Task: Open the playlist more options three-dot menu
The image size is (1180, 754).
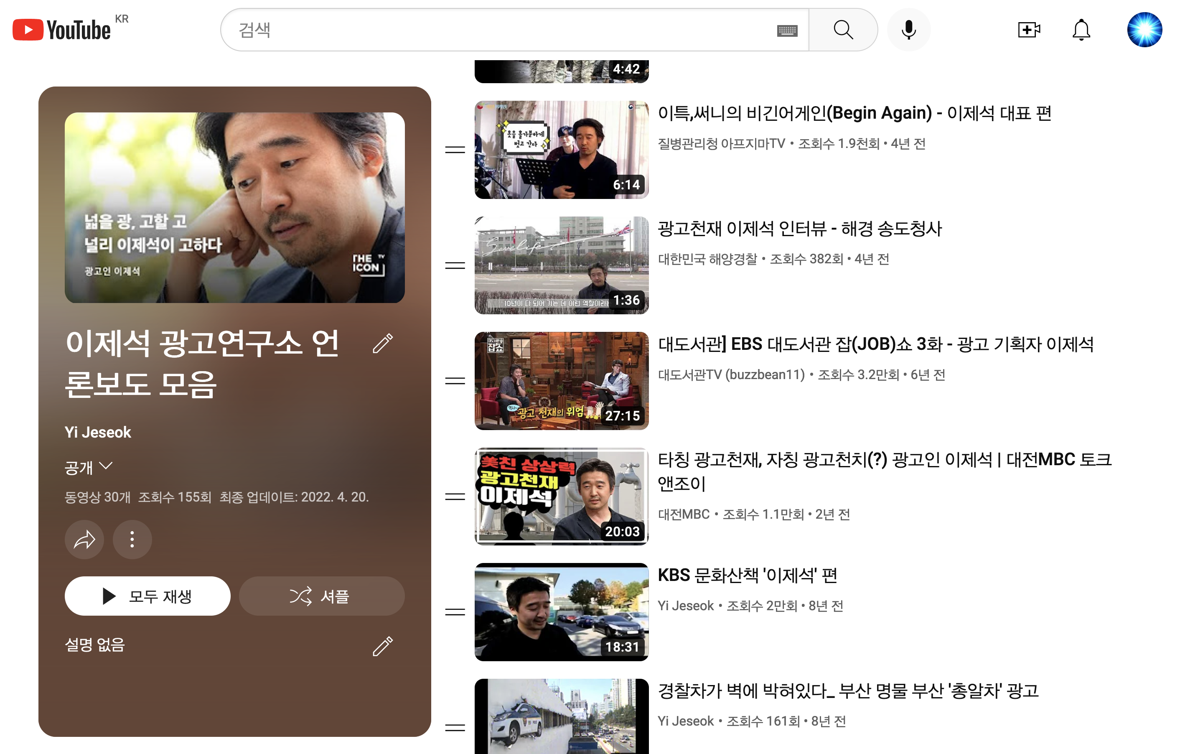Action: tap(132, 539)
